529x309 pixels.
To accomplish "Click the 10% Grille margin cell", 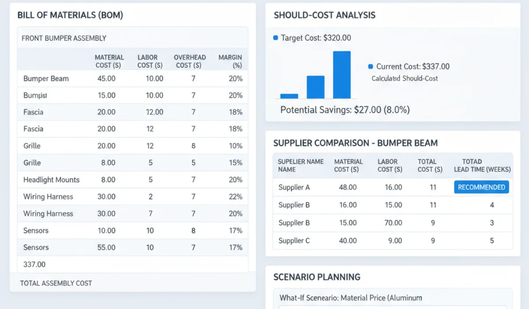I will pos(236,146).
